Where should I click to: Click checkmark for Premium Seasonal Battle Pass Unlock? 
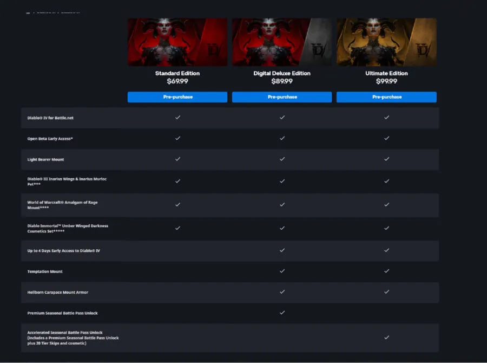[x=281, y=313]
